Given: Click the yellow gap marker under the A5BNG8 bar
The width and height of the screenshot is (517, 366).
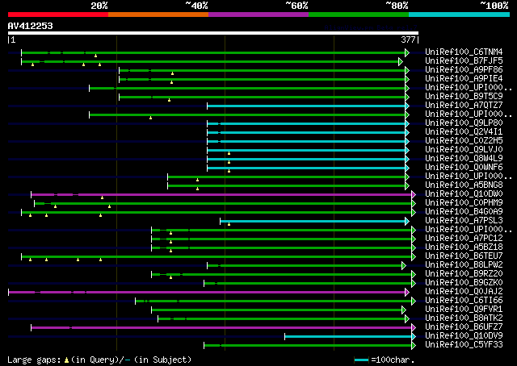Looking at the screenshot, I should coord(197,189).
